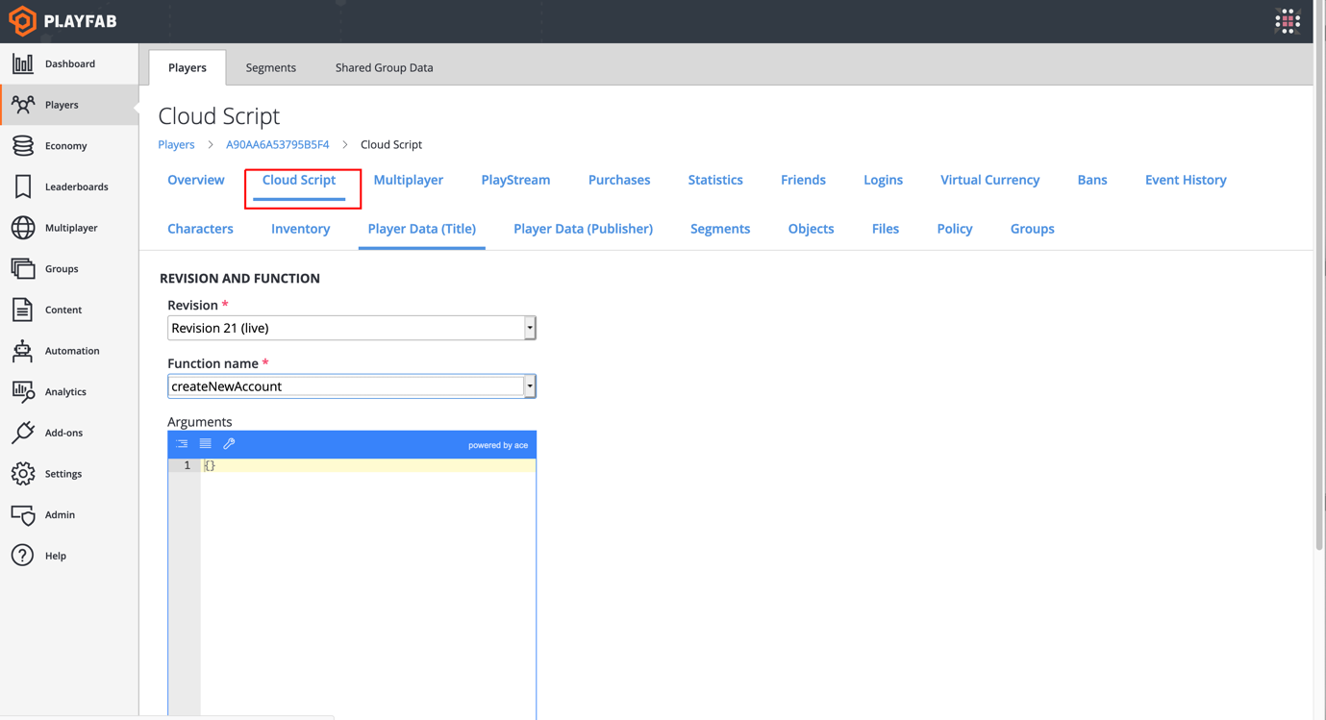Open the Statistics tab
This screenshot has width=1326, height=720.
point(715,180)
